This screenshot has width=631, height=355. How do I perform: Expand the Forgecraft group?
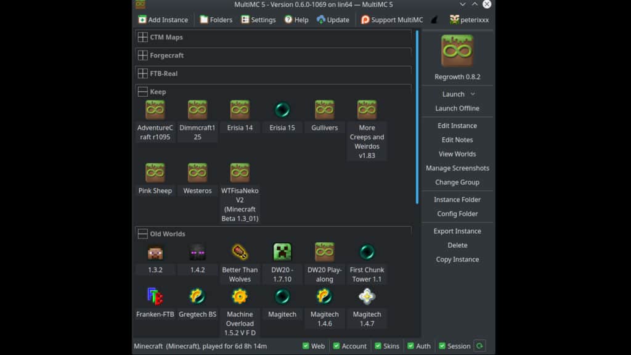coord(142,55)
